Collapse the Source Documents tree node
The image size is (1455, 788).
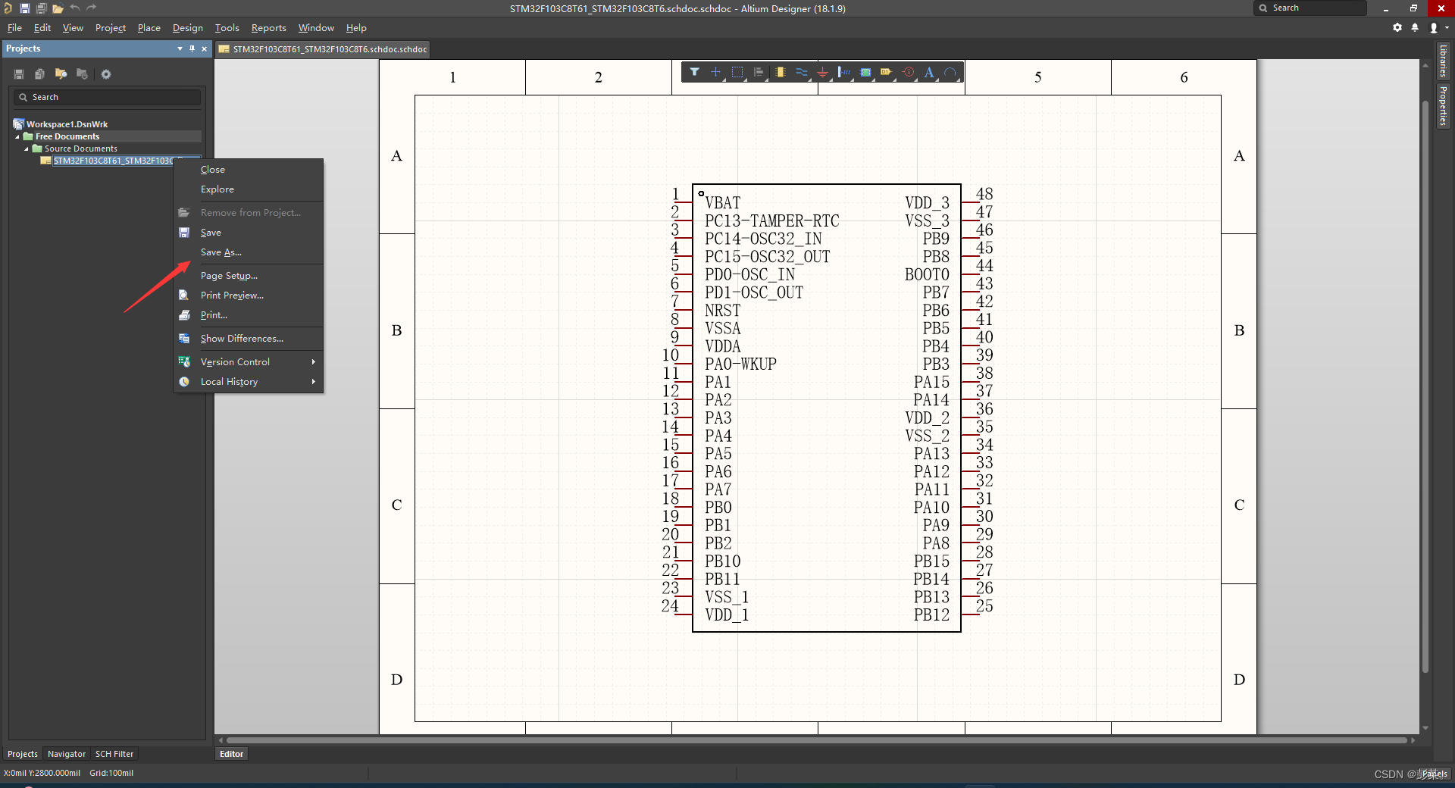[x=26, y=149]
